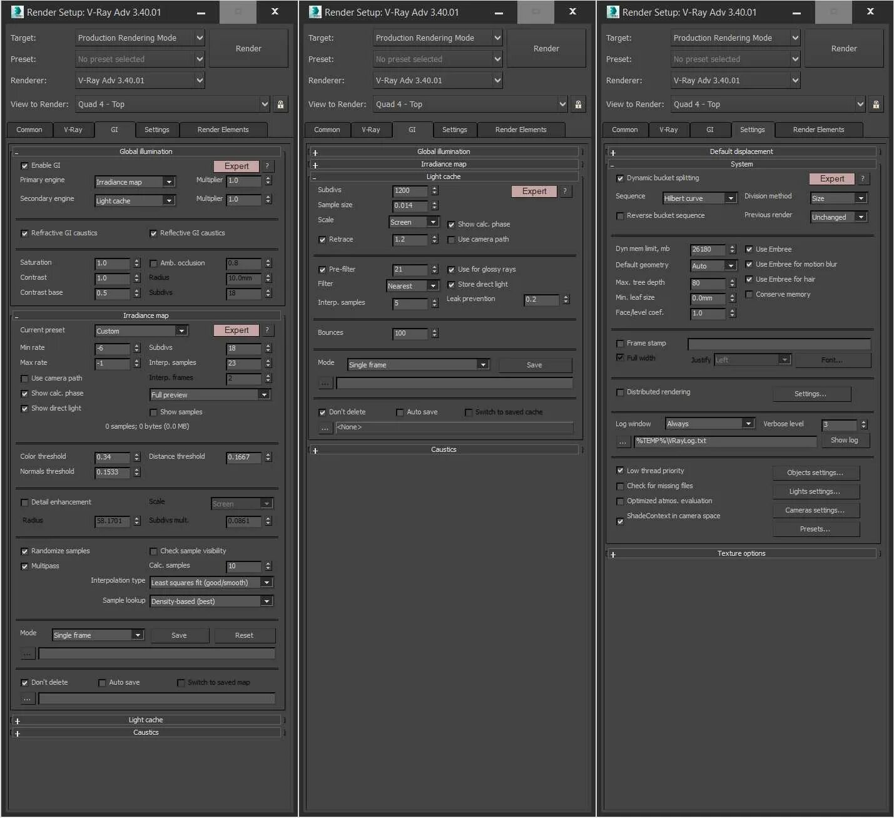Enable Detail enhancement checkbox
The width and height of the screenshot is (894, 818).
coord(24,503)
